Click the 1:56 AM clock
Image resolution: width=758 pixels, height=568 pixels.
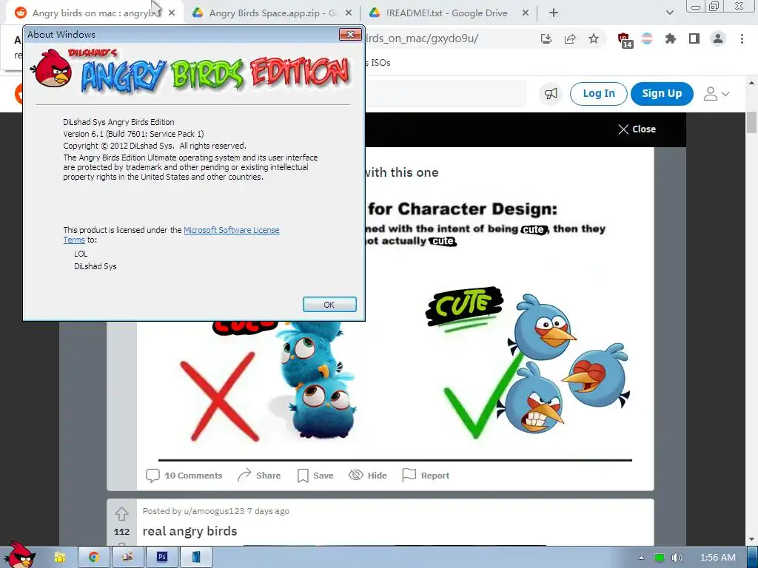tap(717, 558)
